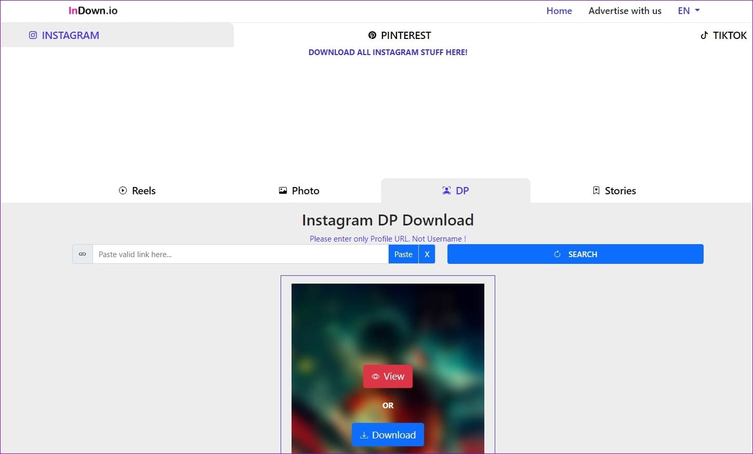Open the Photo tab
Image resolution: width=753 pixels, height=454 pixels.
click(299, 191)
